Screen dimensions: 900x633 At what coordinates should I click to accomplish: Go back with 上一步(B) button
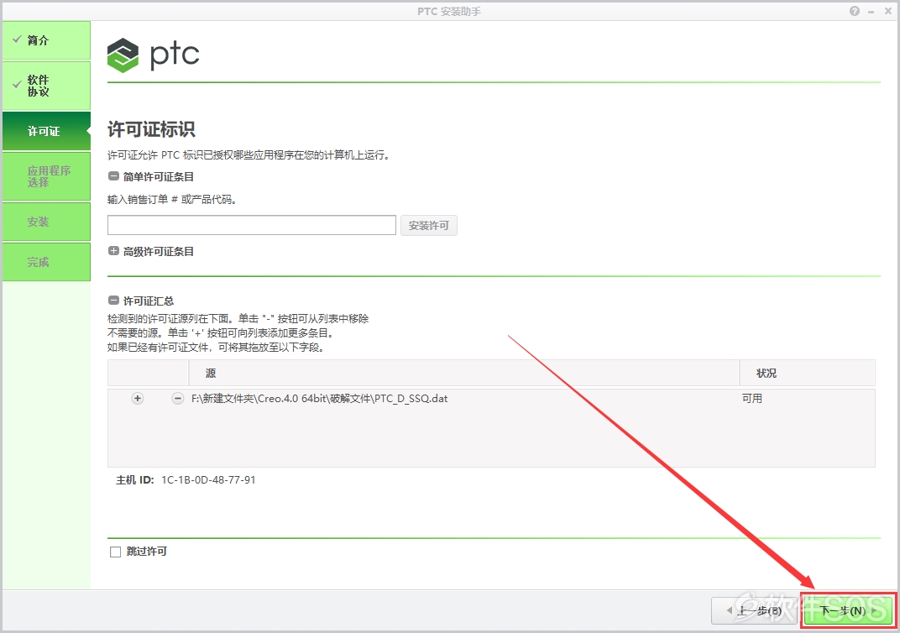(756, 610)
